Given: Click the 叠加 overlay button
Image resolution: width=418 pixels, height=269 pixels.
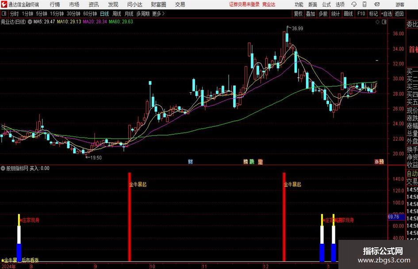Looking at the screenshot, I should (x=311, y=14).
